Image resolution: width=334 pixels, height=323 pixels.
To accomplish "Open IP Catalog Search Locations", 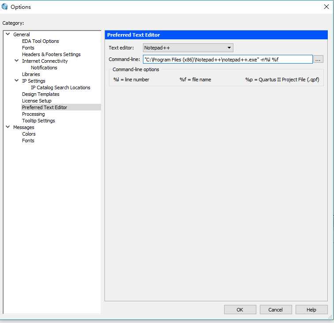I will point(60,87).
